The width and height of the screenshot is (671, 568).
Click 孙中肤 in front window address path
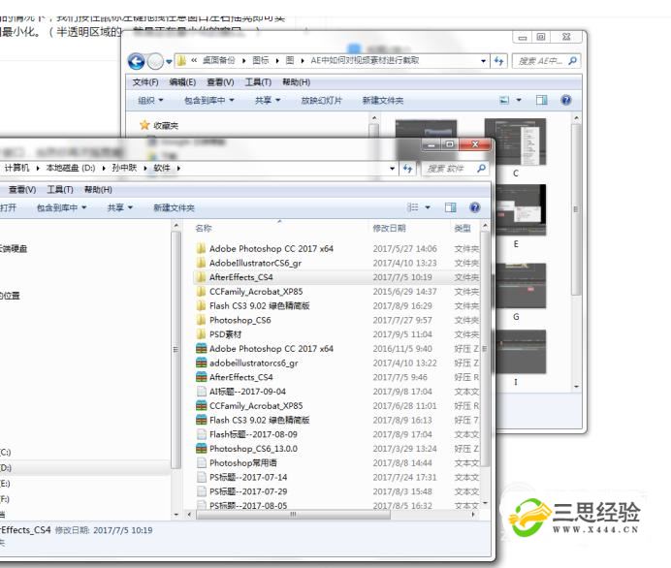click(x=124, y=168)
